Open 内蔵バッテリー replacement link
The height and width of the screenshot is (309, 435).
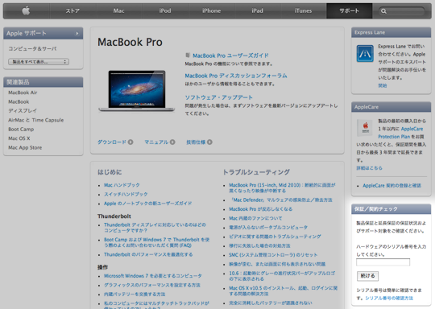coord(135,295)
